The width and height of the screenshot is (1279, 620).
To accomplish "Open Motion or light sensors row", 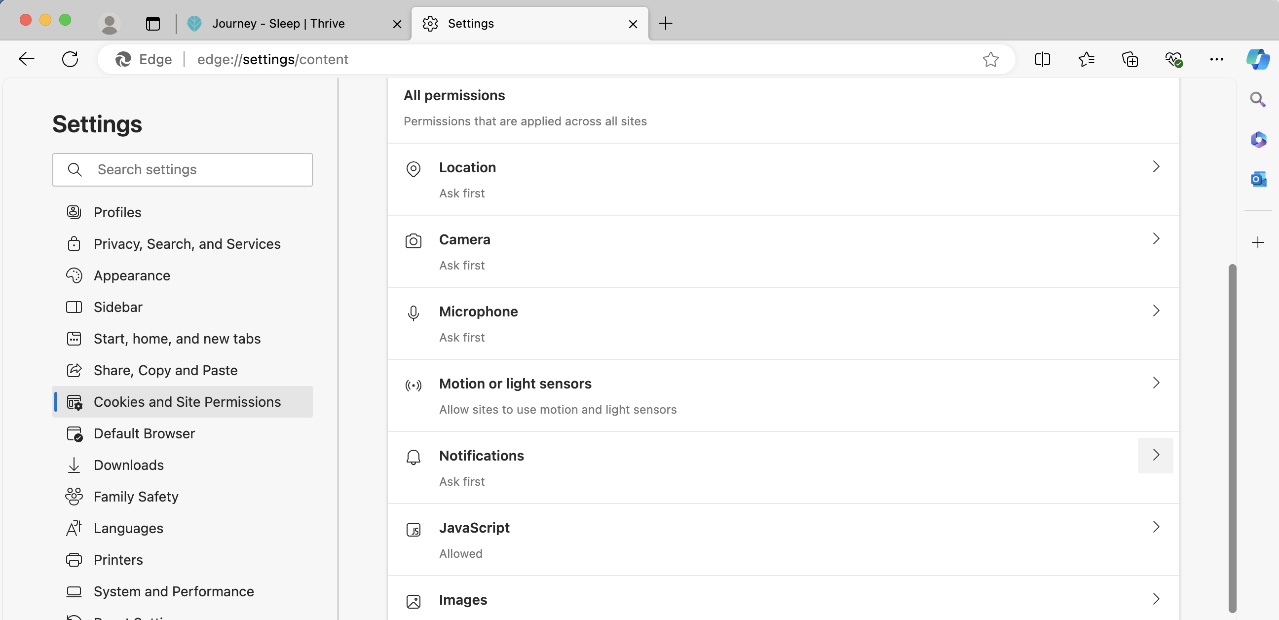I will (783, 395).
